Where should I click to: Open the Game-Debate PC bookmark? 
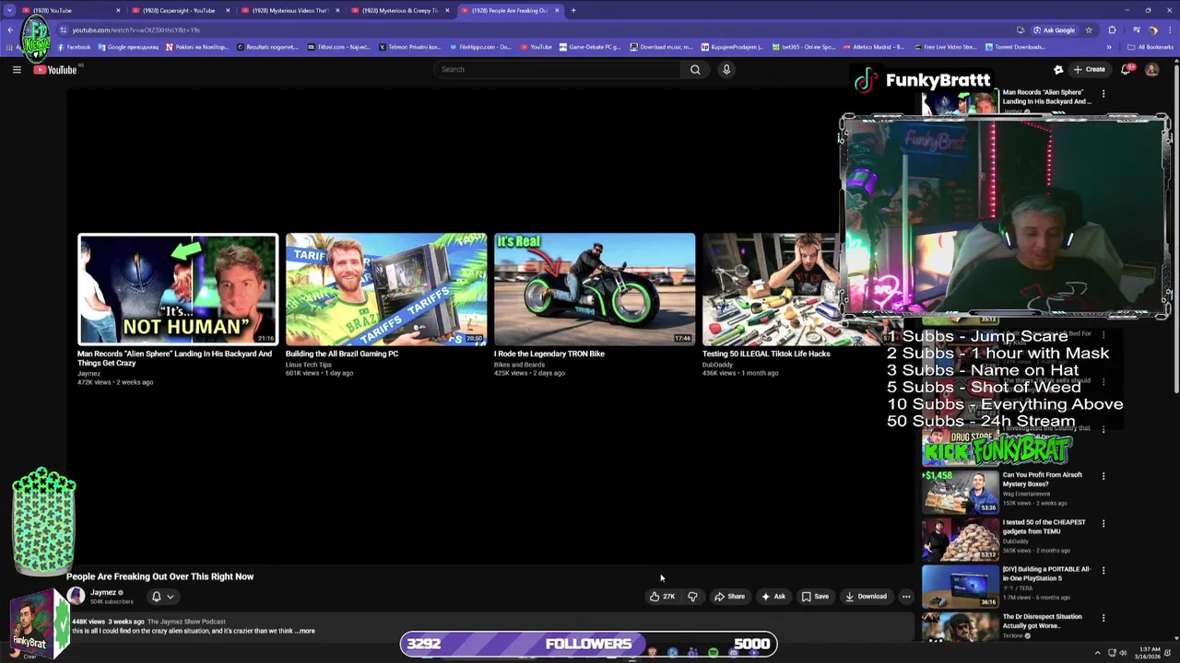[590, 47]
